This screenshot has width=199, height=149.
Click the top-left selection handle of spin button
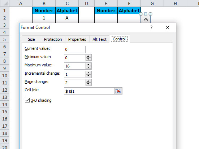click(141, 14)
